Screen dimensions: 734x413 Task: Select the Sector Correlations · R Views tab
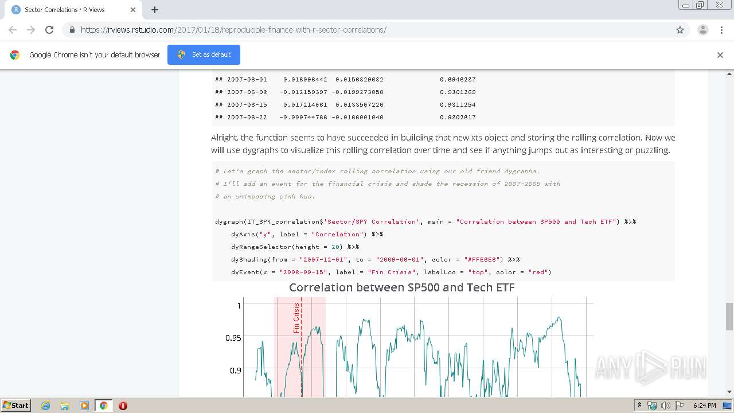[73, 10]
